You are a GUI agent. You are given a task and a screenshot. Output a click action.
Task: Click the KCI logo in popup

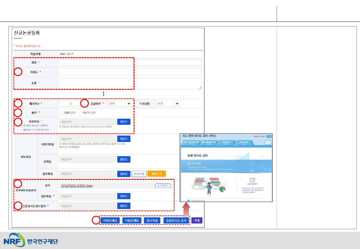tap(185, 136)
